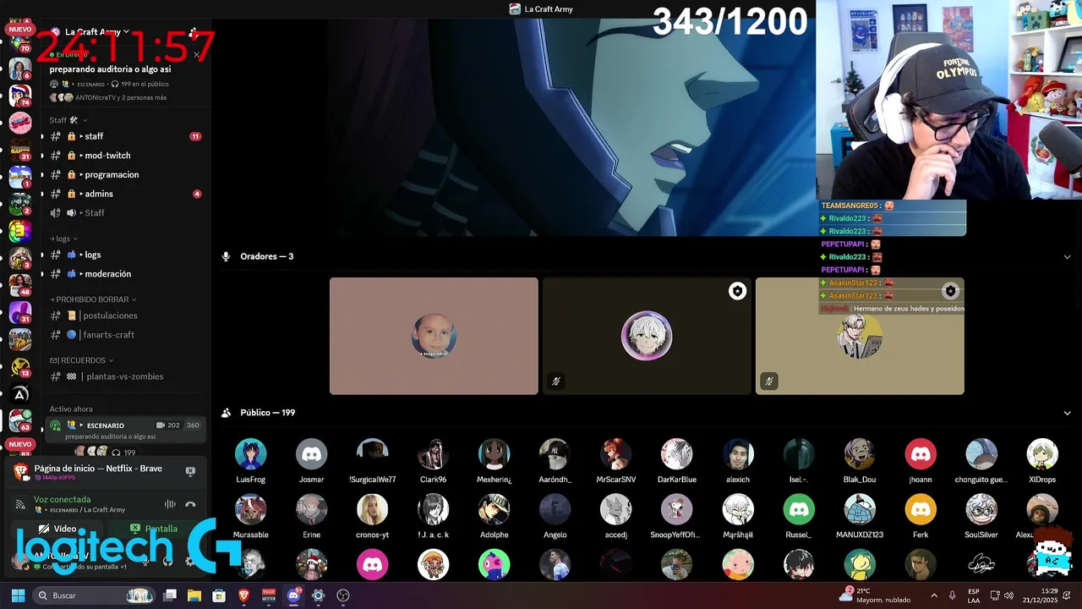Collapse the logs category
Viewport: 1082px width, 609px height.
click(63, 239)
